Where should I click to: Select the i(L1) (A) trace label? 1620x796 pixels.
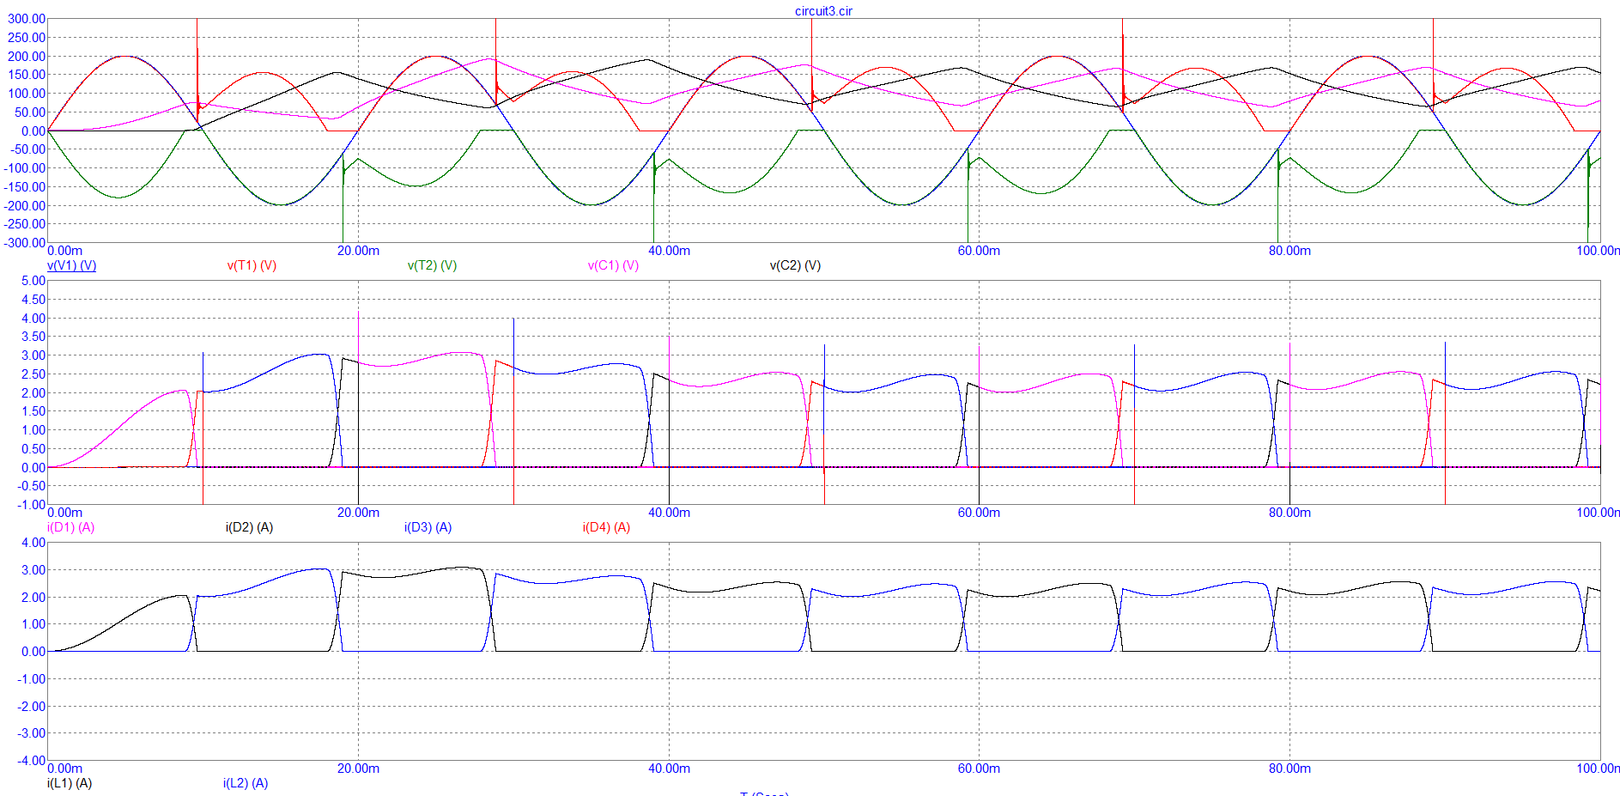pos(70,783)
